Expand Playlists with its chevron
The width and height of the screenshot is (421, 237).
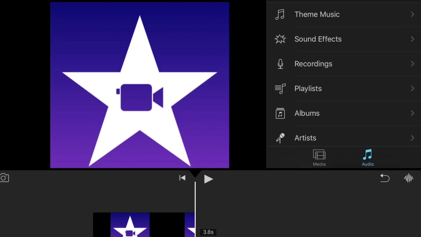(x=412, y=89)
